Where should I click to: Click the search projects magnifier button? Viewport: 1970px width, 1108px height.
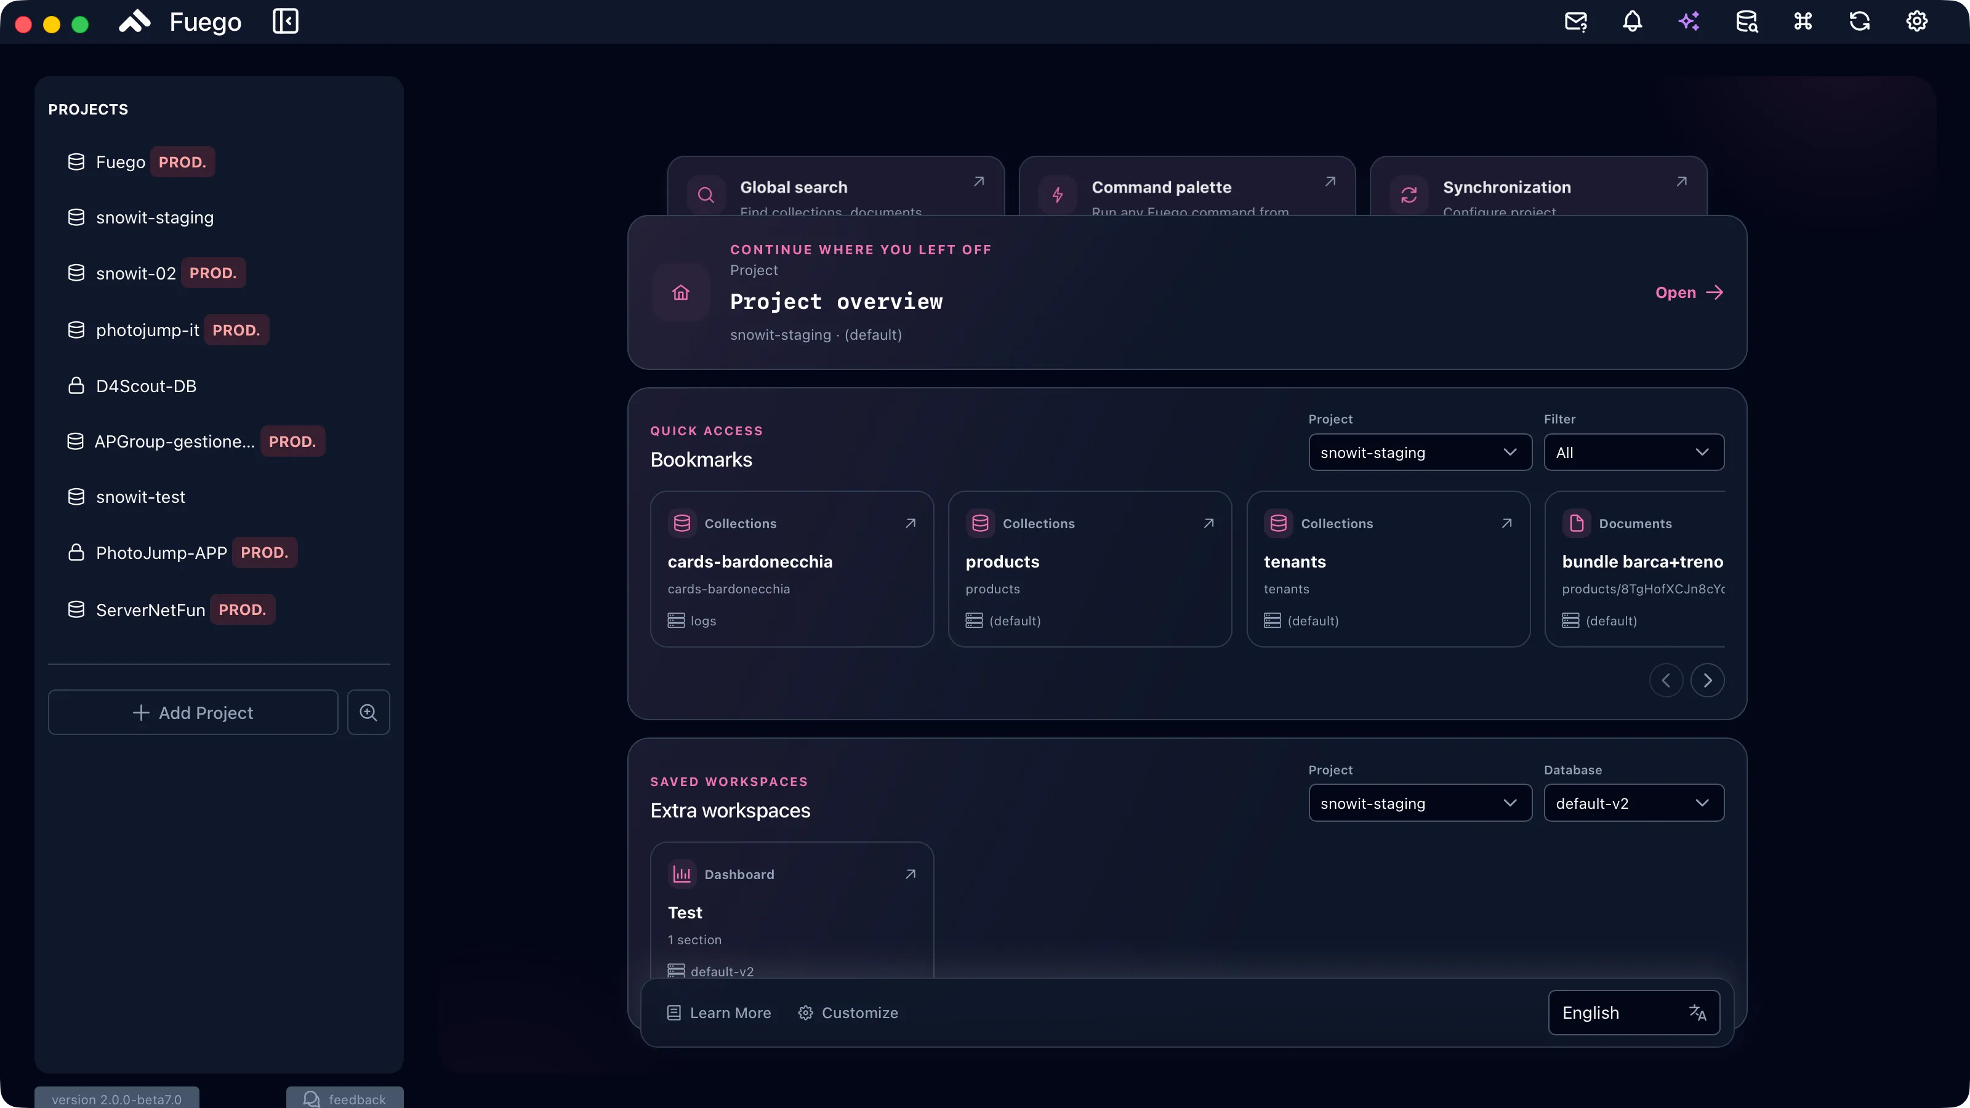point(369,713)
